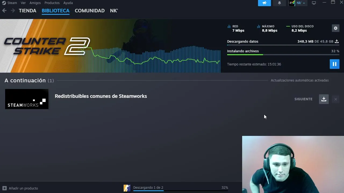Click the blue megaphone announcements button
344x193 pixels.
click(264, 3)
